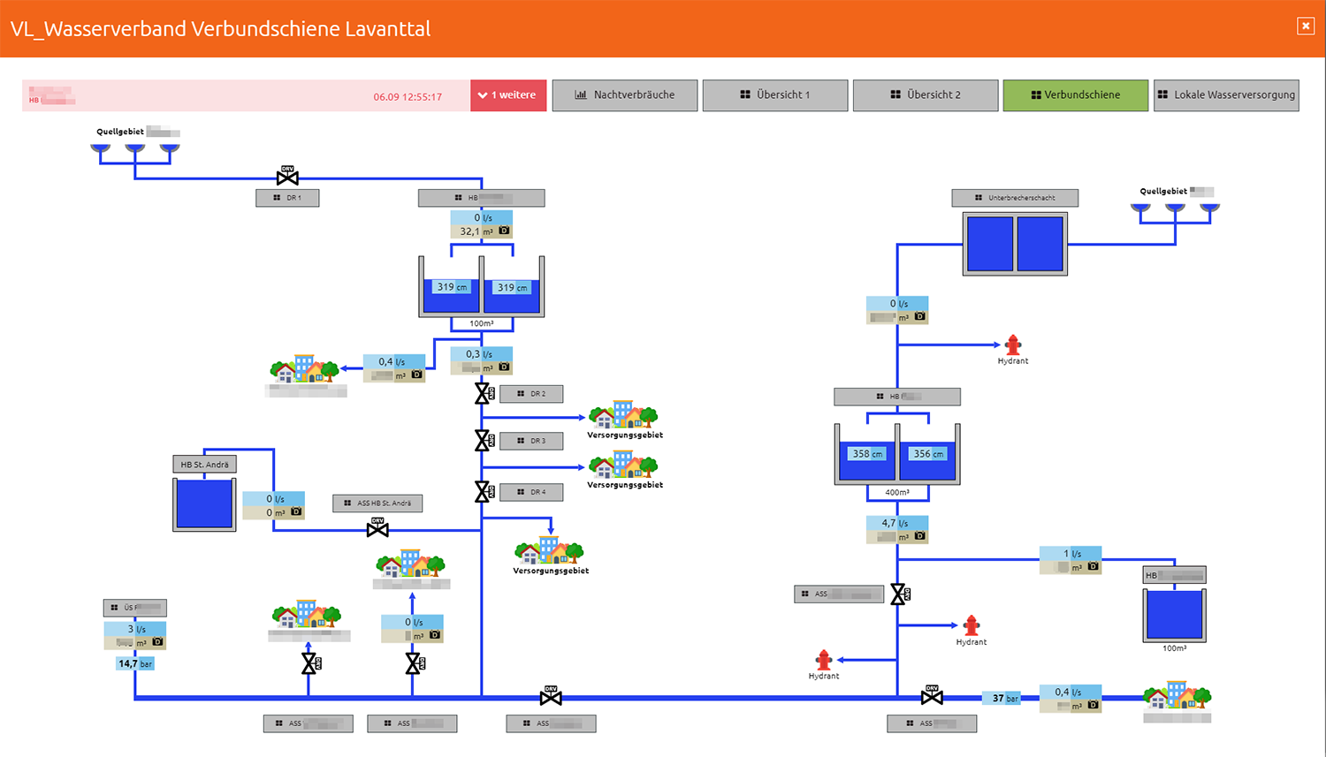The image size is (1326, 757).
Task: Select the Verbundschiene tab
Action: (1076, 95)
